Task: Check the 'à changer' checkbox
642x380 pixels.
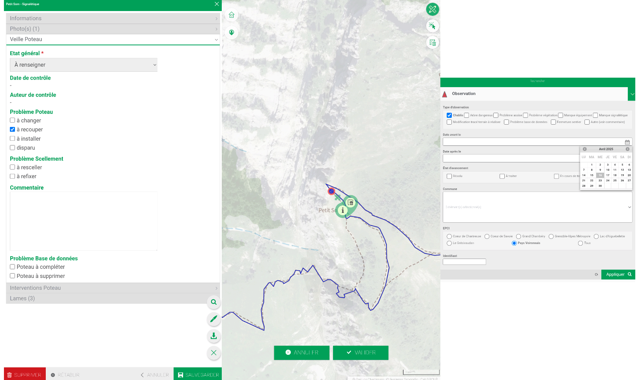Action: point(12,120)
